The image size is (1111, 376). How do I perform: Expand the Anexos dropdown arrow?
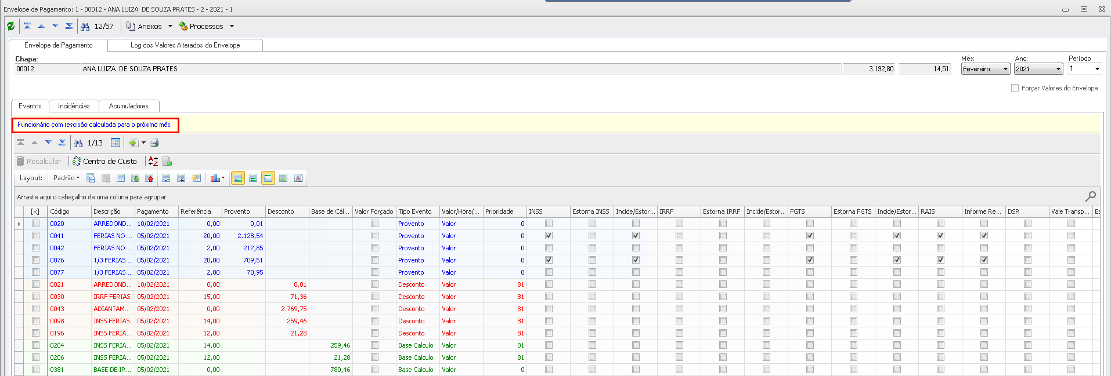point(170,26)
